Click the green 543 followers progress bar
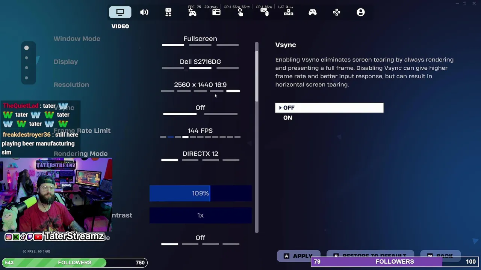The height and width of the screenshot is (270, 481). click(x=75, y=262)
